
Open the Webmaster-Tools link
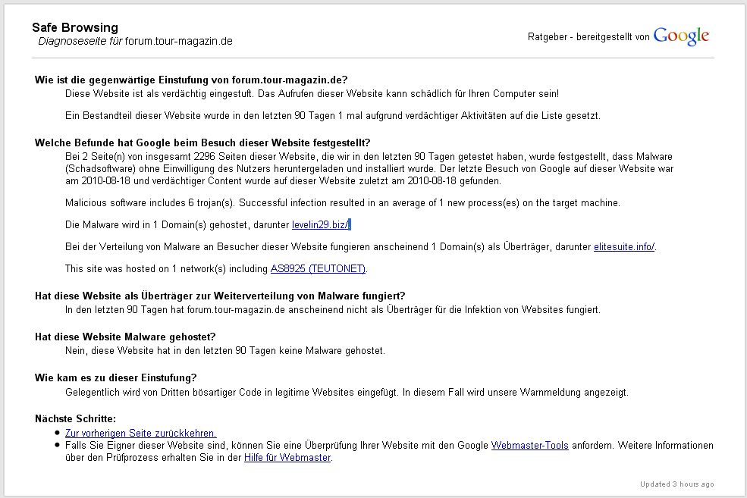click(x=530, y=445)
